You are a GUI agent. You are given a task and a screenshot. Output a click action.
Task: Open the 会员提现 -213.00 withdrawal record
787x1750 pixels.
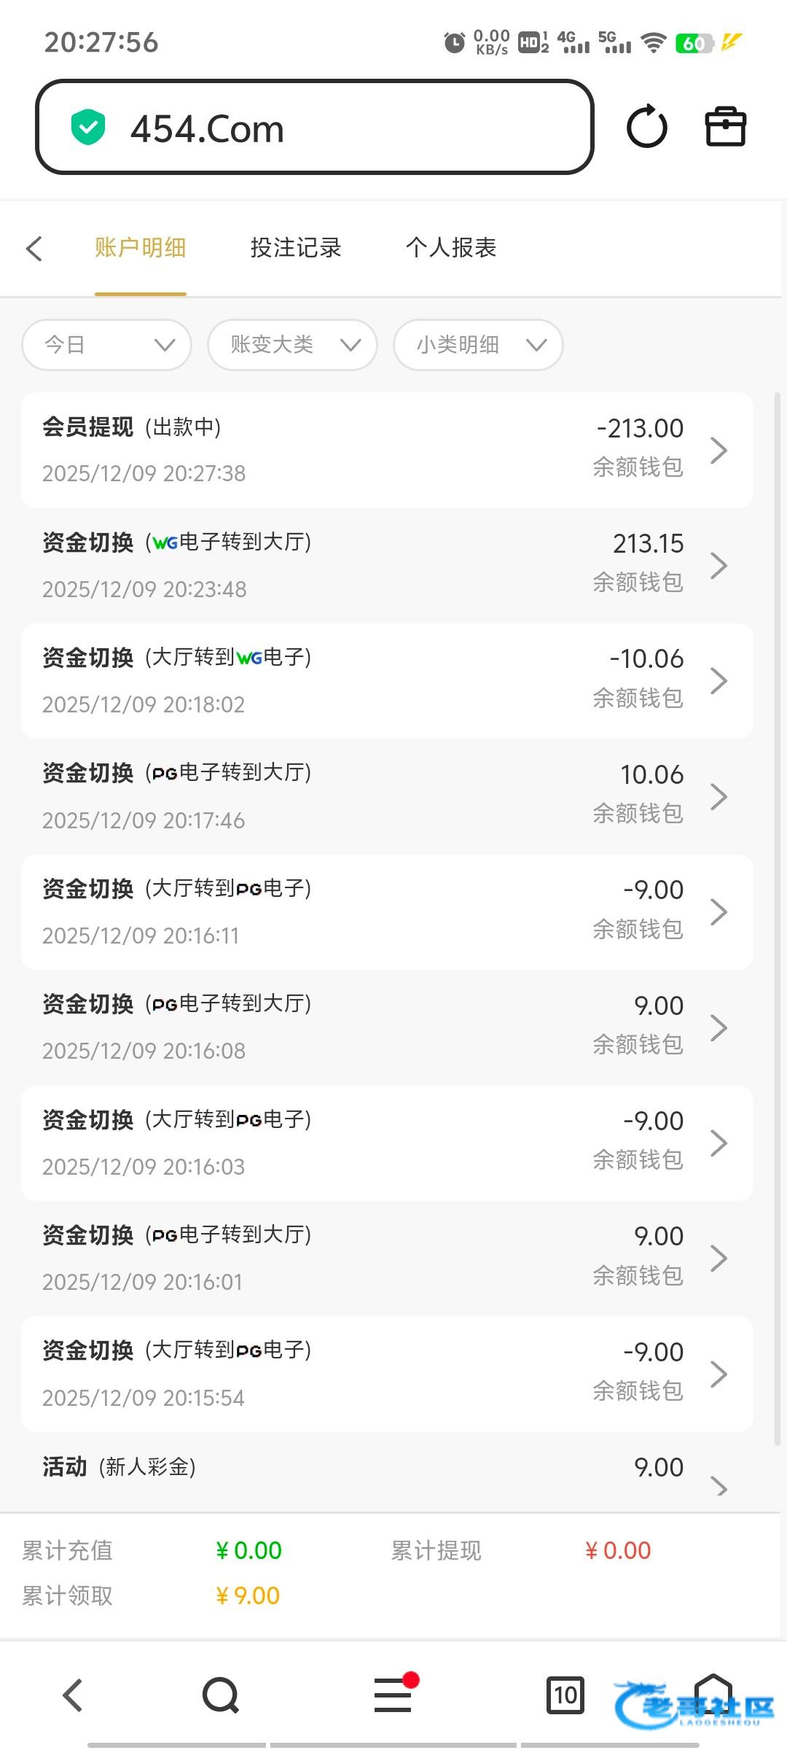386,450
